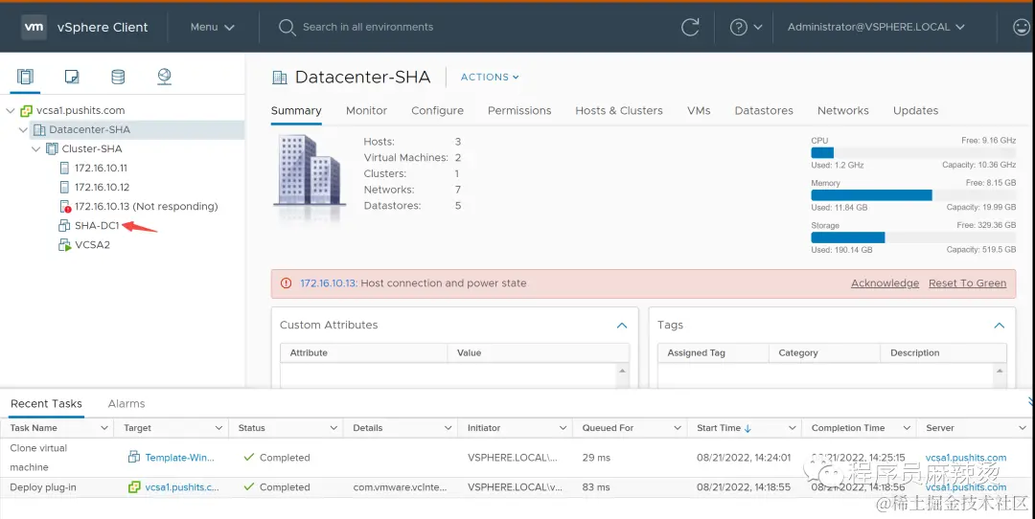Click datacenter icon beside Datacenter-SHA title
1035x519 pixels.
coord(280,78)
